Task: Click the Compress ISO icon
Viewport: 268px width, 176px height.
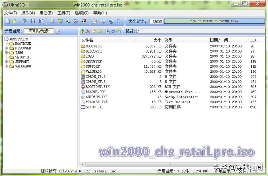Action: (x=60, y=21)
